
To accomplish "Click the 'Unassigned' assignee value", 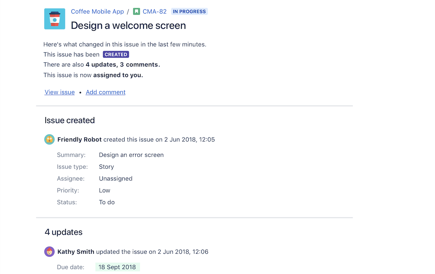I will (x=116, y=178).
